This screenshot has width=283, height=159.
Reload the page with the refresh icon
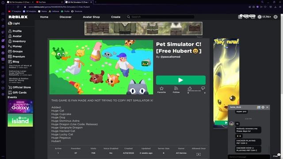[18, 7]
